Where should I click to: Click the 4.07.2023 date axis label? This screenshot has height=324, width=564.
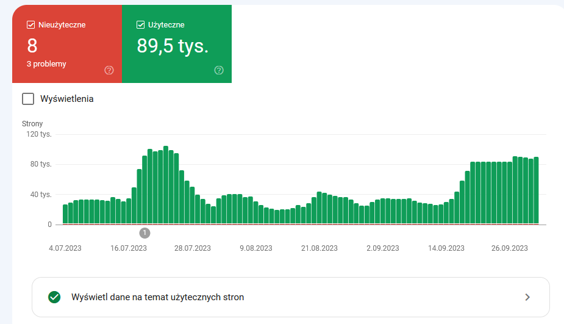coord(65,248)
